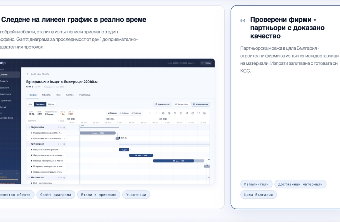The height and width of the screenshot is (222, 340).
Task: Collapse the Груб строеж phase group
Action: tap(29, 144)
